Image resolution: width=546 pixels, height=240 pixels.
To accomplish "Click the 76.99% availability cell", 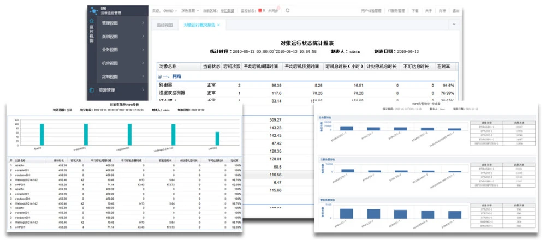I will pos(447,93).
